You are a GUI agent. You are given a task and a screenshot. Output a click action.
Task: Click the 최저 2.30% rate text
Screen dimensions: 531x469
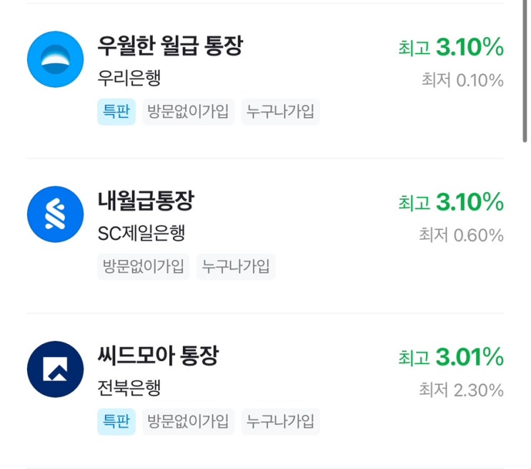click(x=461, y=390)
